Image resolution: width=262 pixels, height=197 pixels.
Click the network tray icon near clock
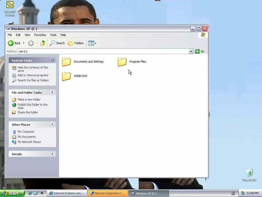(243, 193)
